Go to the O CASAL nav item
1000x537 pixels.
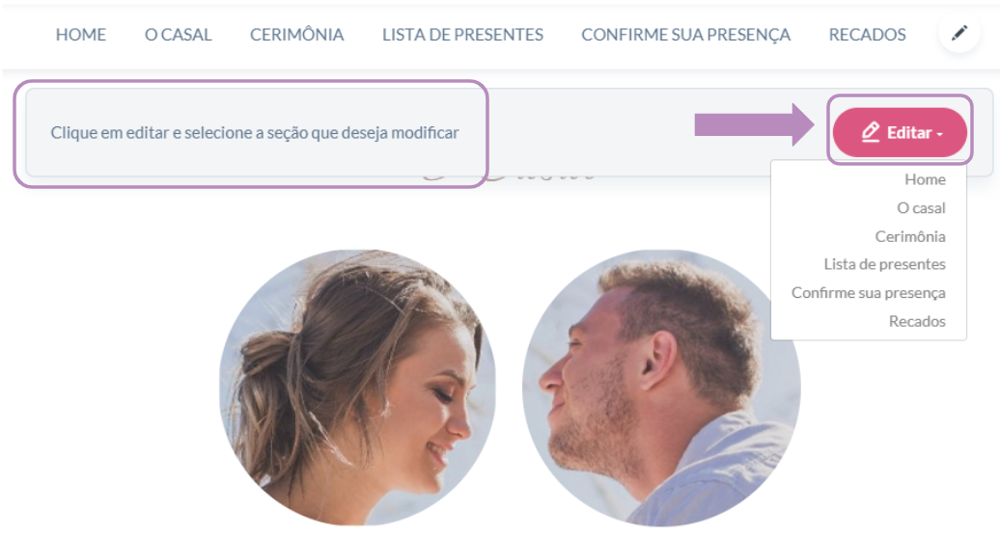178,35
